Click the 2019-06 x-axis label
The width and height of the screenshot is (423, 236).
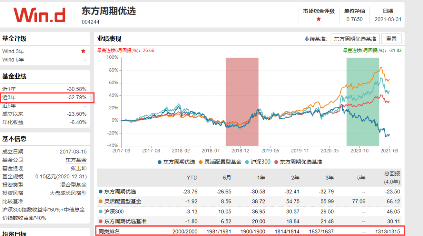270,151
